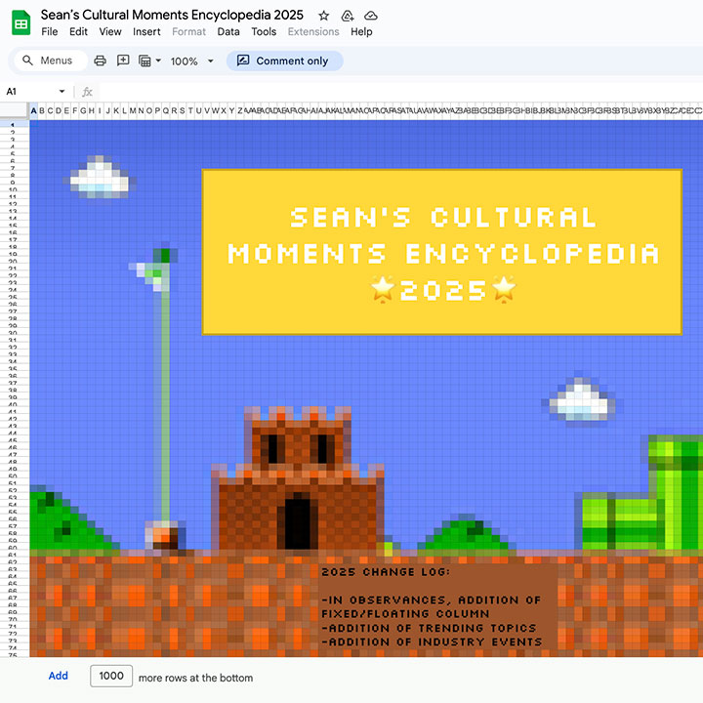Image resolution: width=703 pixels, height=703 pixels.
Task: Click 'Addition of Industry Events' line
Action: coord(432,642)
